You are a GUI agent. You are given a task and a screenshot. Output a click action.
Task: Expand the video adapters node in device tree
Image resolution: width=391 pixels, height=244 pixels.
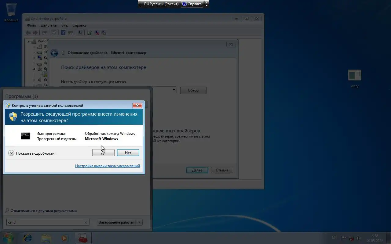point(35,58)
